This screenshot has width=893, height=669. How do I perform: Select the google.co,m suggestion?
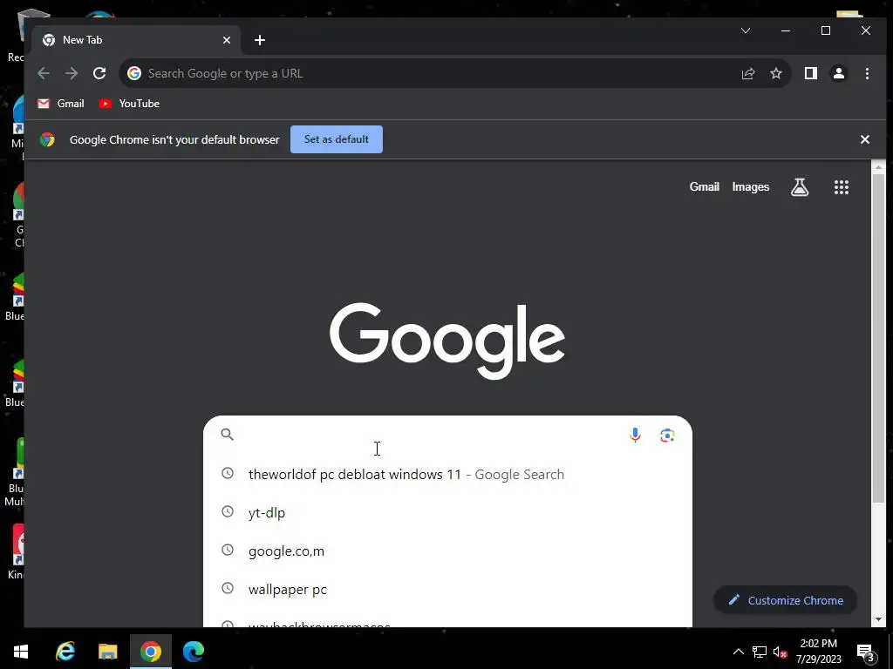(x=447, y=551)
